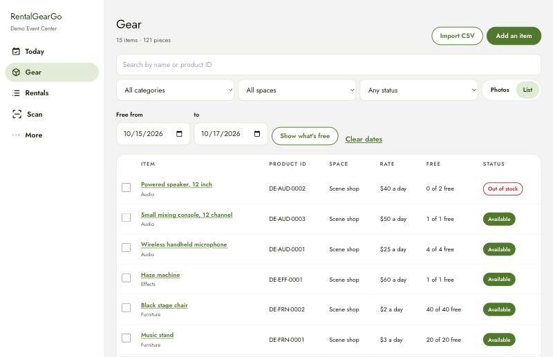Focus the Search by name or product ID field
This screenshot has height=357, width=553.
coord(328,65)
